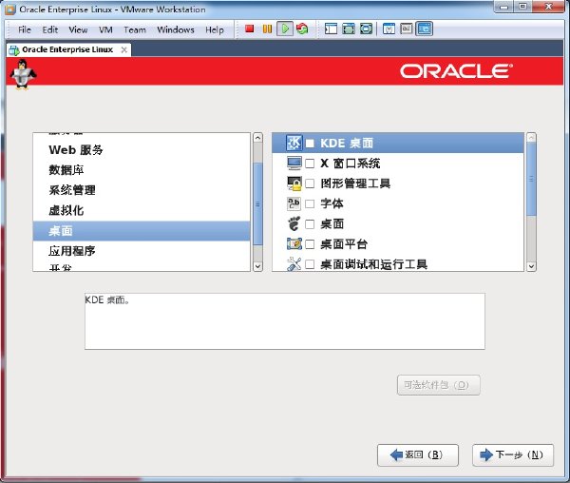The width and height of the screenshot is (570, 483).
Task: Click the Summary view toolbar icon
Action: pyautogui.click(x=389, y=29)
